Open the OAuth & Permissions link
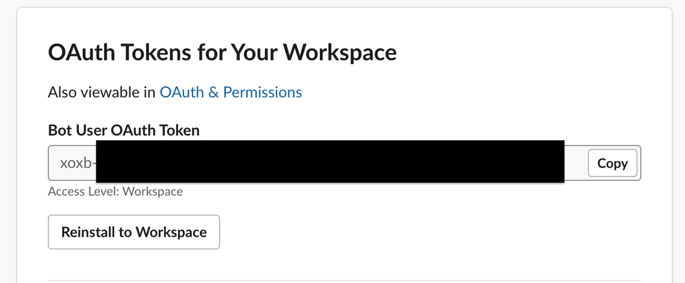This screenshot has width=685, height=283. pos(231,92)
